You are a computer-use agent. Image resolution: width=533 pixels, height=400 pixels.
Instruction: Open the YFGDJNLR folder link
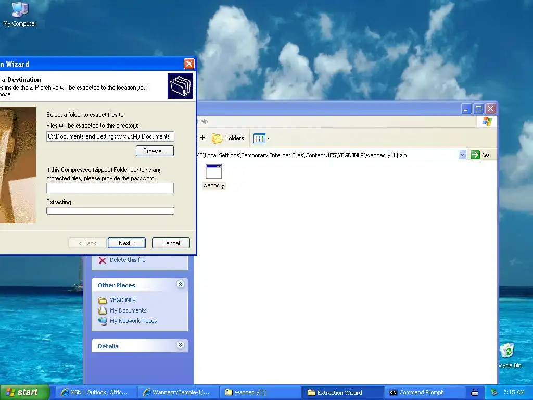tap(123, 300)
